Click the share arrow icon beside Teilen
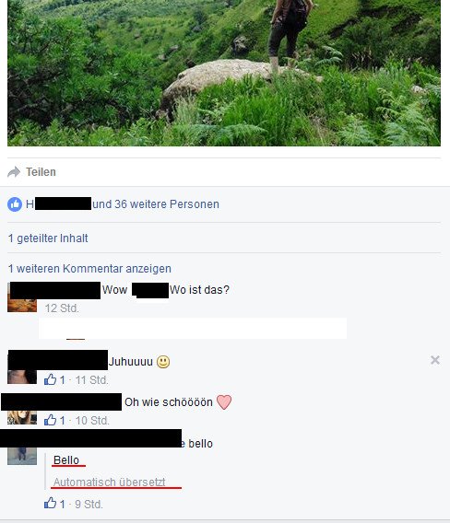The image size is (450, 523). pyautogui.click(x=14, y=172)
